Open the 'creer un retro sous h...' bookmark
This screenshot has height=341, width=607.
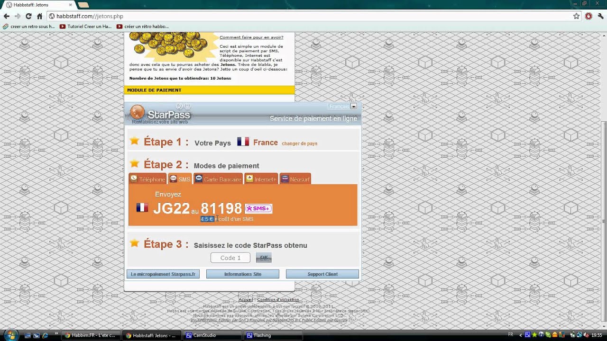[x=29, y=27]
